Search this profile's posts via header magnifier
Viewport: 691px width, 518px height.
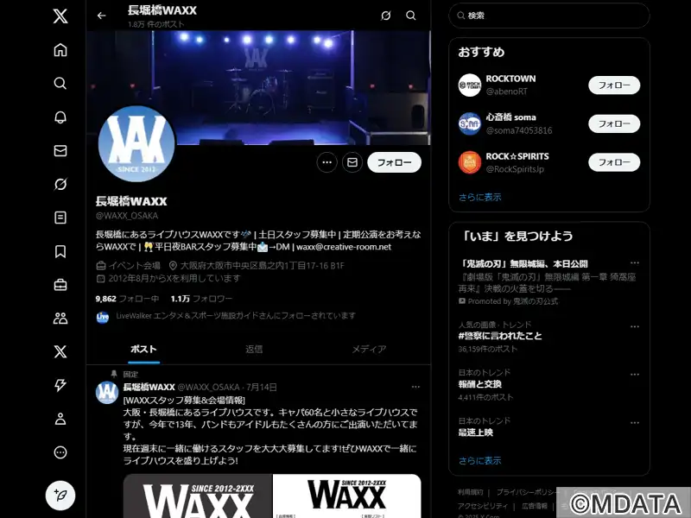click(411, 16)
